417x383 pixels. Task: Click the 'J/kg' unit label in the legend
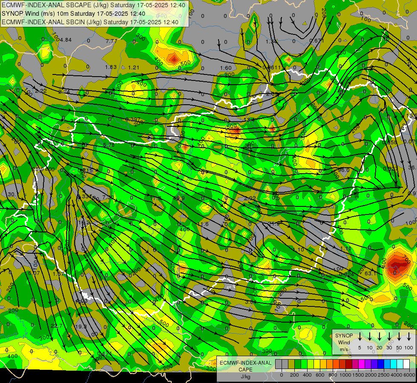245,377
